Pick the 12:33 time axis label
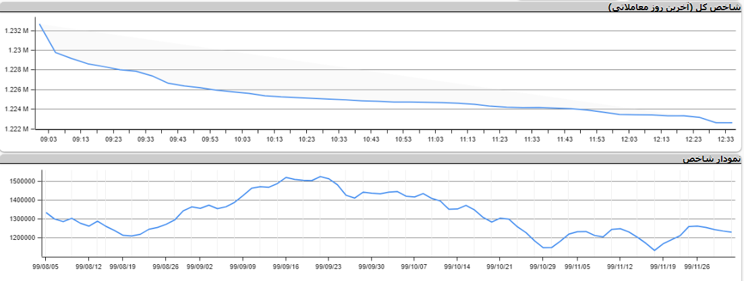 (726, 139)
